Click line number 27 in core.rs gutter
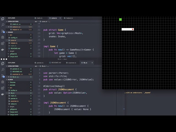 [39, 46]
